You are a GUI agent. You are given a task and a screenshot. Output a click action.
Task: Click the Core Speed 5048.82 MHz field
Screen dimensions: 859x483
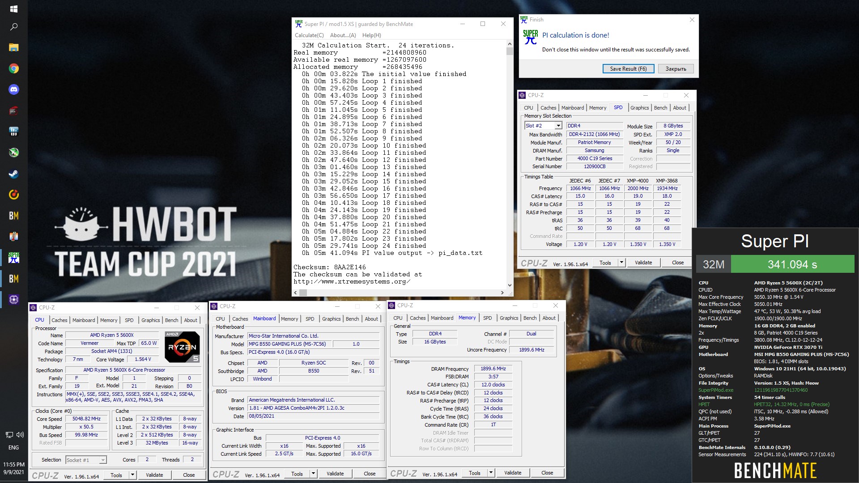tap(86, 419)
